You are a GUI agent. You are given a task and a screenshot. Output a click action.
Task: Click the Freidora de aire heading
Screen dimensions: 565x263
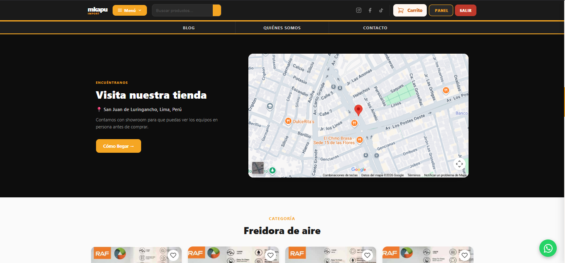coord(282,230)
